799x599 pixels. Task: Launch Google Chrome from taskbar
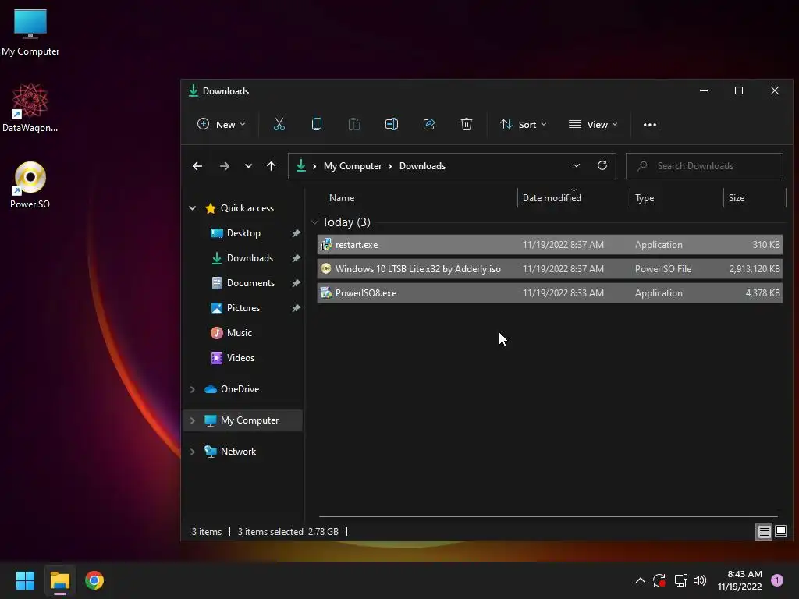point(94,580)
